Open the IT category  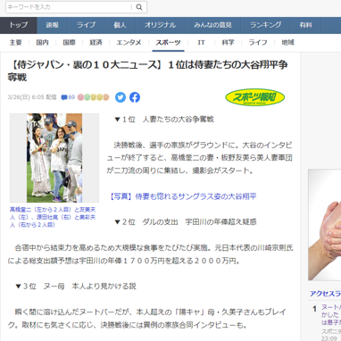201,43
